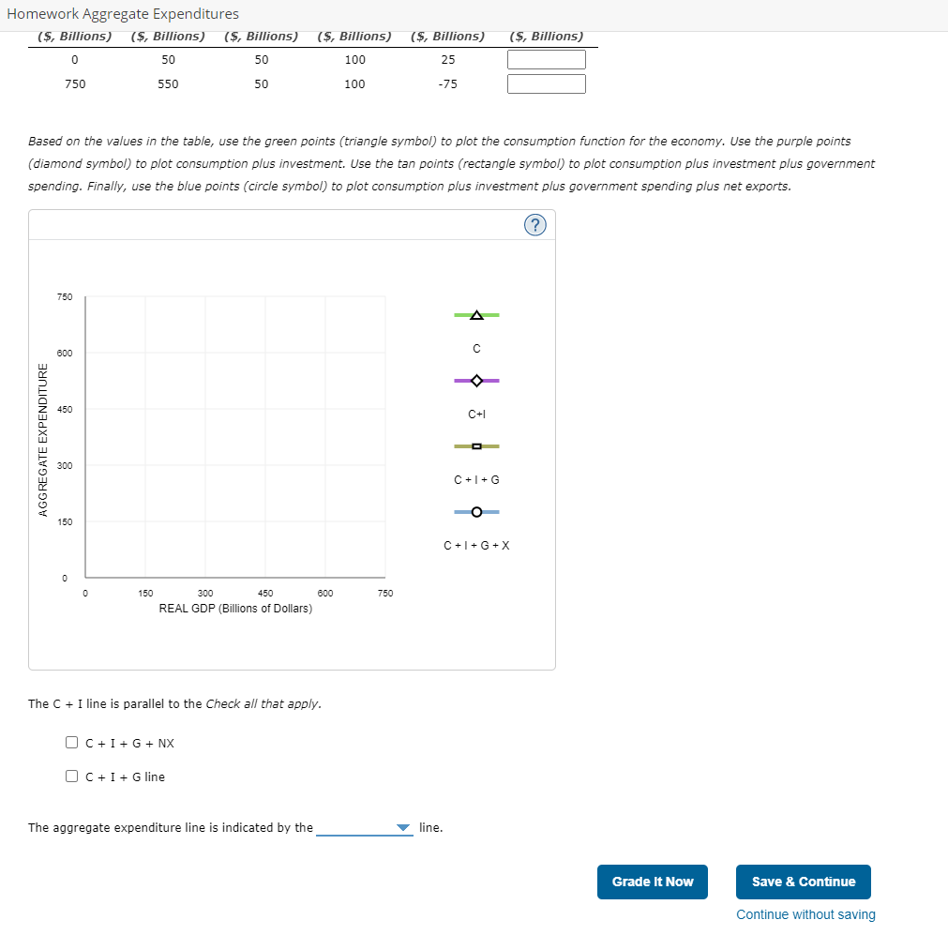Viewport: 948px width, 935px height.
Task: Click the REAL GDP axis label
Action: pos(234,608)
